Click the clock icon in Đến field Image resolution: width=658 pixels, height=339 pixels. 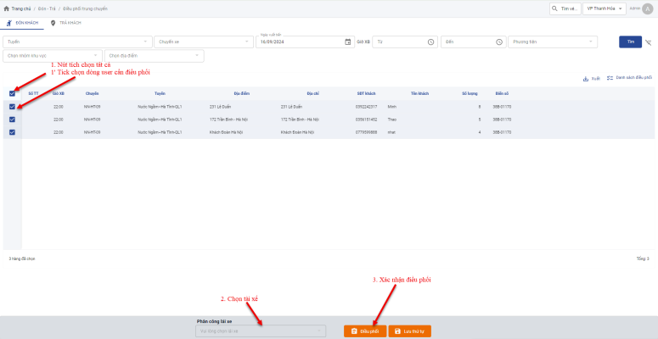(498, 42)
